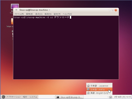Open the 表示(V) menu in terminal
132x99 pixels.
[39, 14]
